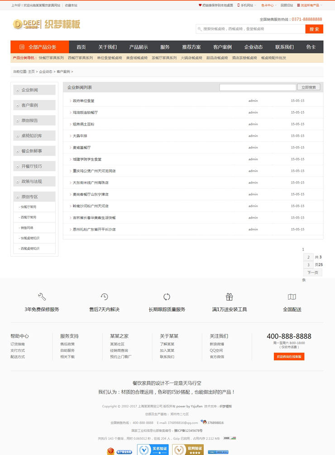
Task: Open the 色卡中心 dropdown in top bar
Action: [268, 5]
